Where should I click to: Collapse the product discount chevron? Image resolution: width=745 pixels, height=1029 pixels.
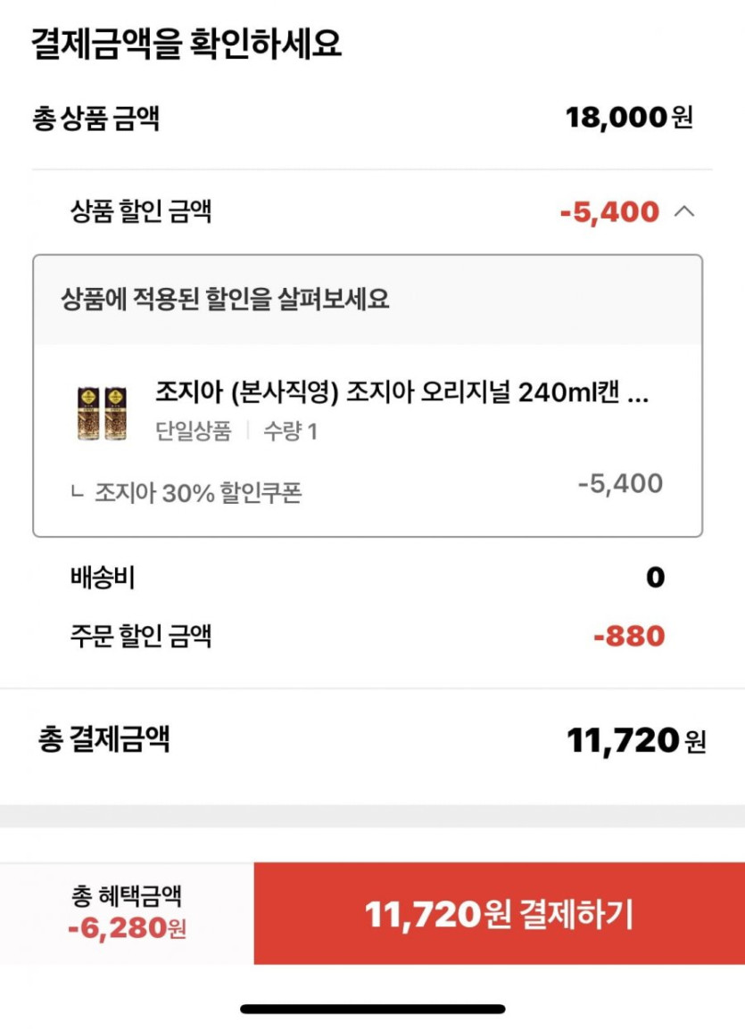684,212
